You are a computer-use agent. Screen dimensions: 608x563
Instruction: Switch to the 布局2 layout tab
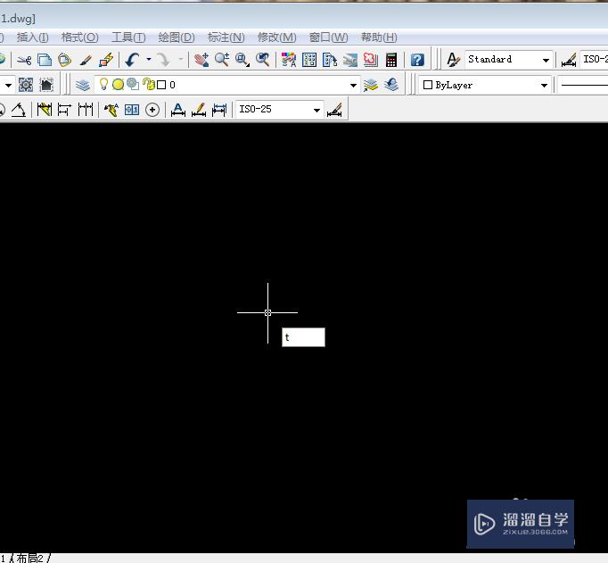(30, 558)
